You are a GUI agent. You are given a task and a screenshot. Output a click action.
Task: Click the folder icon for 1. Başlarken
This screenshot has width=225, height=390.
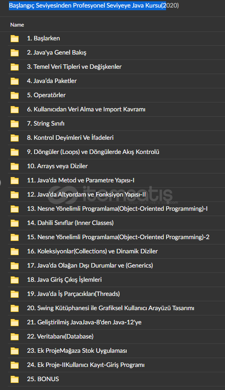(x=15, y=39)
